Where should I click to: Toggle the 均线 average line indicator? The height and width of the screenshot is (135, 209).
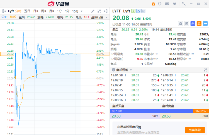[x=13, y=17]
